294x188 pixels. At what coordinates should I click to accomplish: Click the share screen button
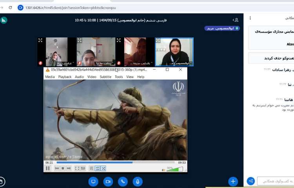coord(93,181)
